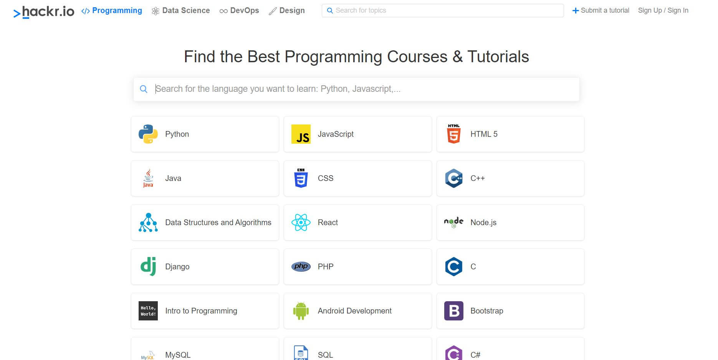Focus the top Search for topics field

(443, 10)
